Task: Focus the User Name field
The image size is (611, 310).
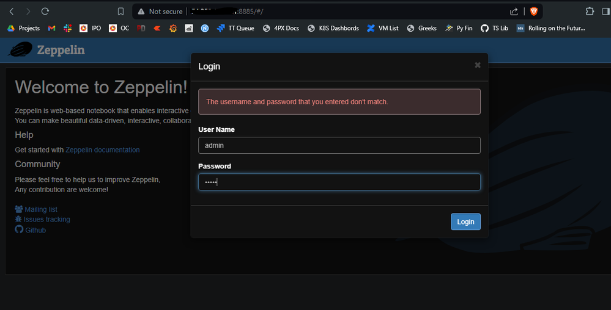Action: [x=339, y=145]
